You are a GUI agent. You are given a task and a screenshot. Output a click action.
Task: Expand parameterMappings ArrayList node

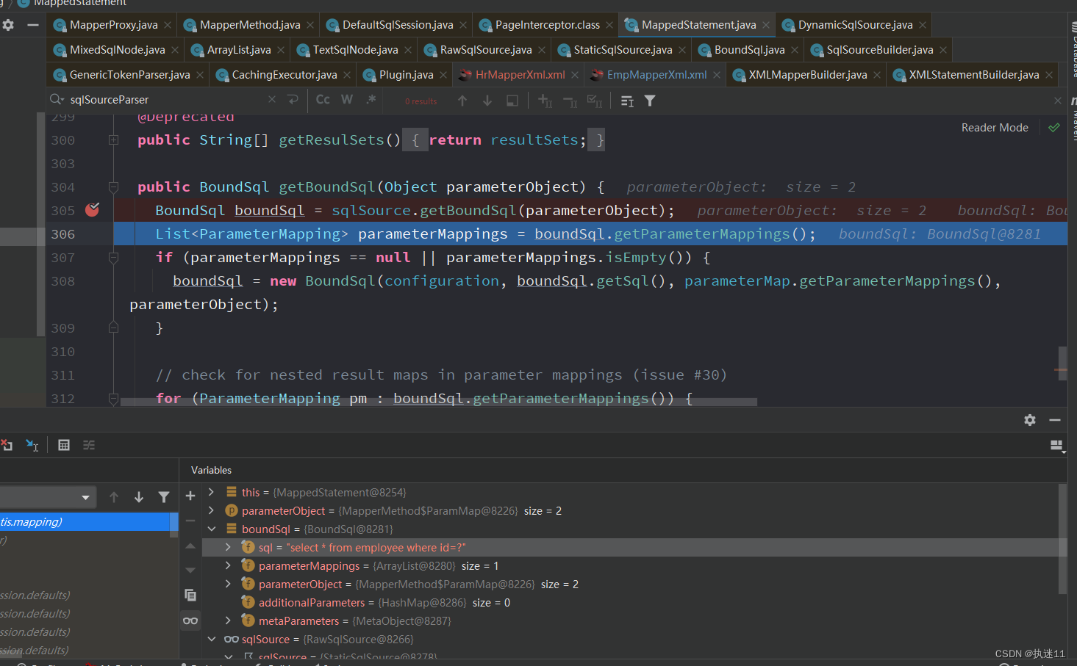tap(228, 565)
